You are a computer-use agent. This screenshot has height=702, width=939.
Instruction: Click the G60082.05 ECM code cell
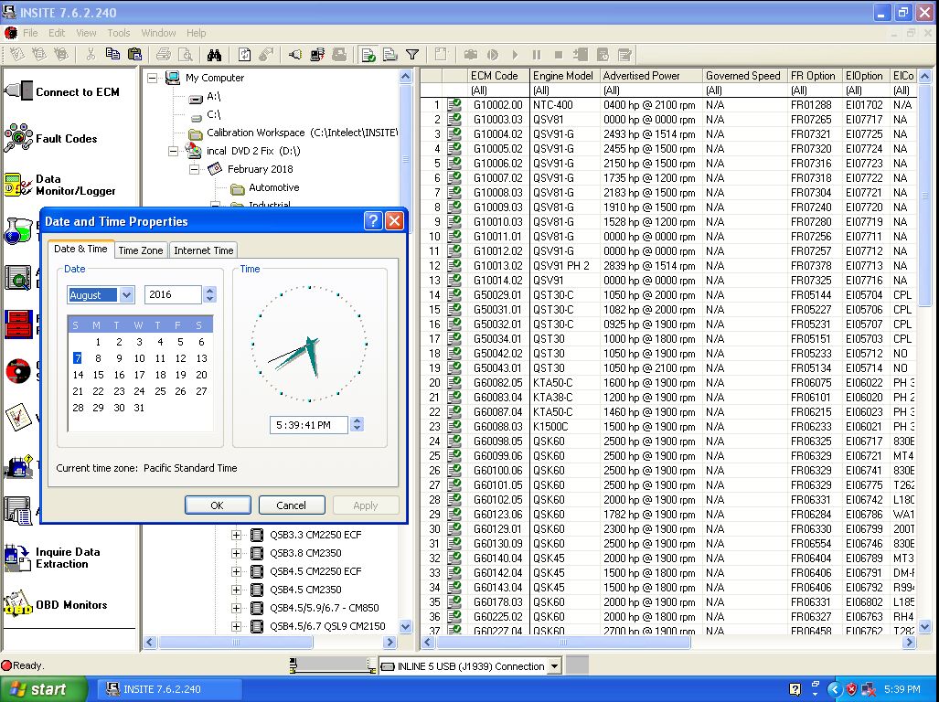point(498,383)
